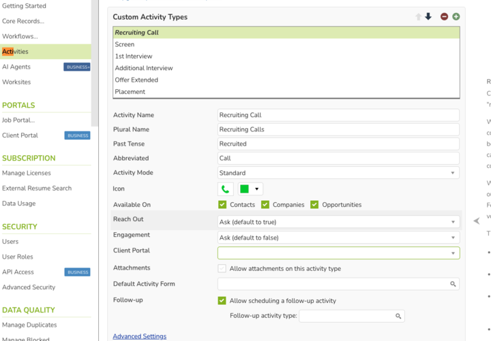This screenshot has width=491, height=341.
Task: Move activity type down with arrow icon
Action: point(428,17)
